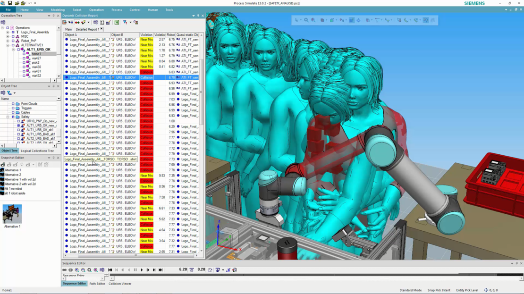Click the Snap Pick Intent button in the status bar

[x=439, y=290]
